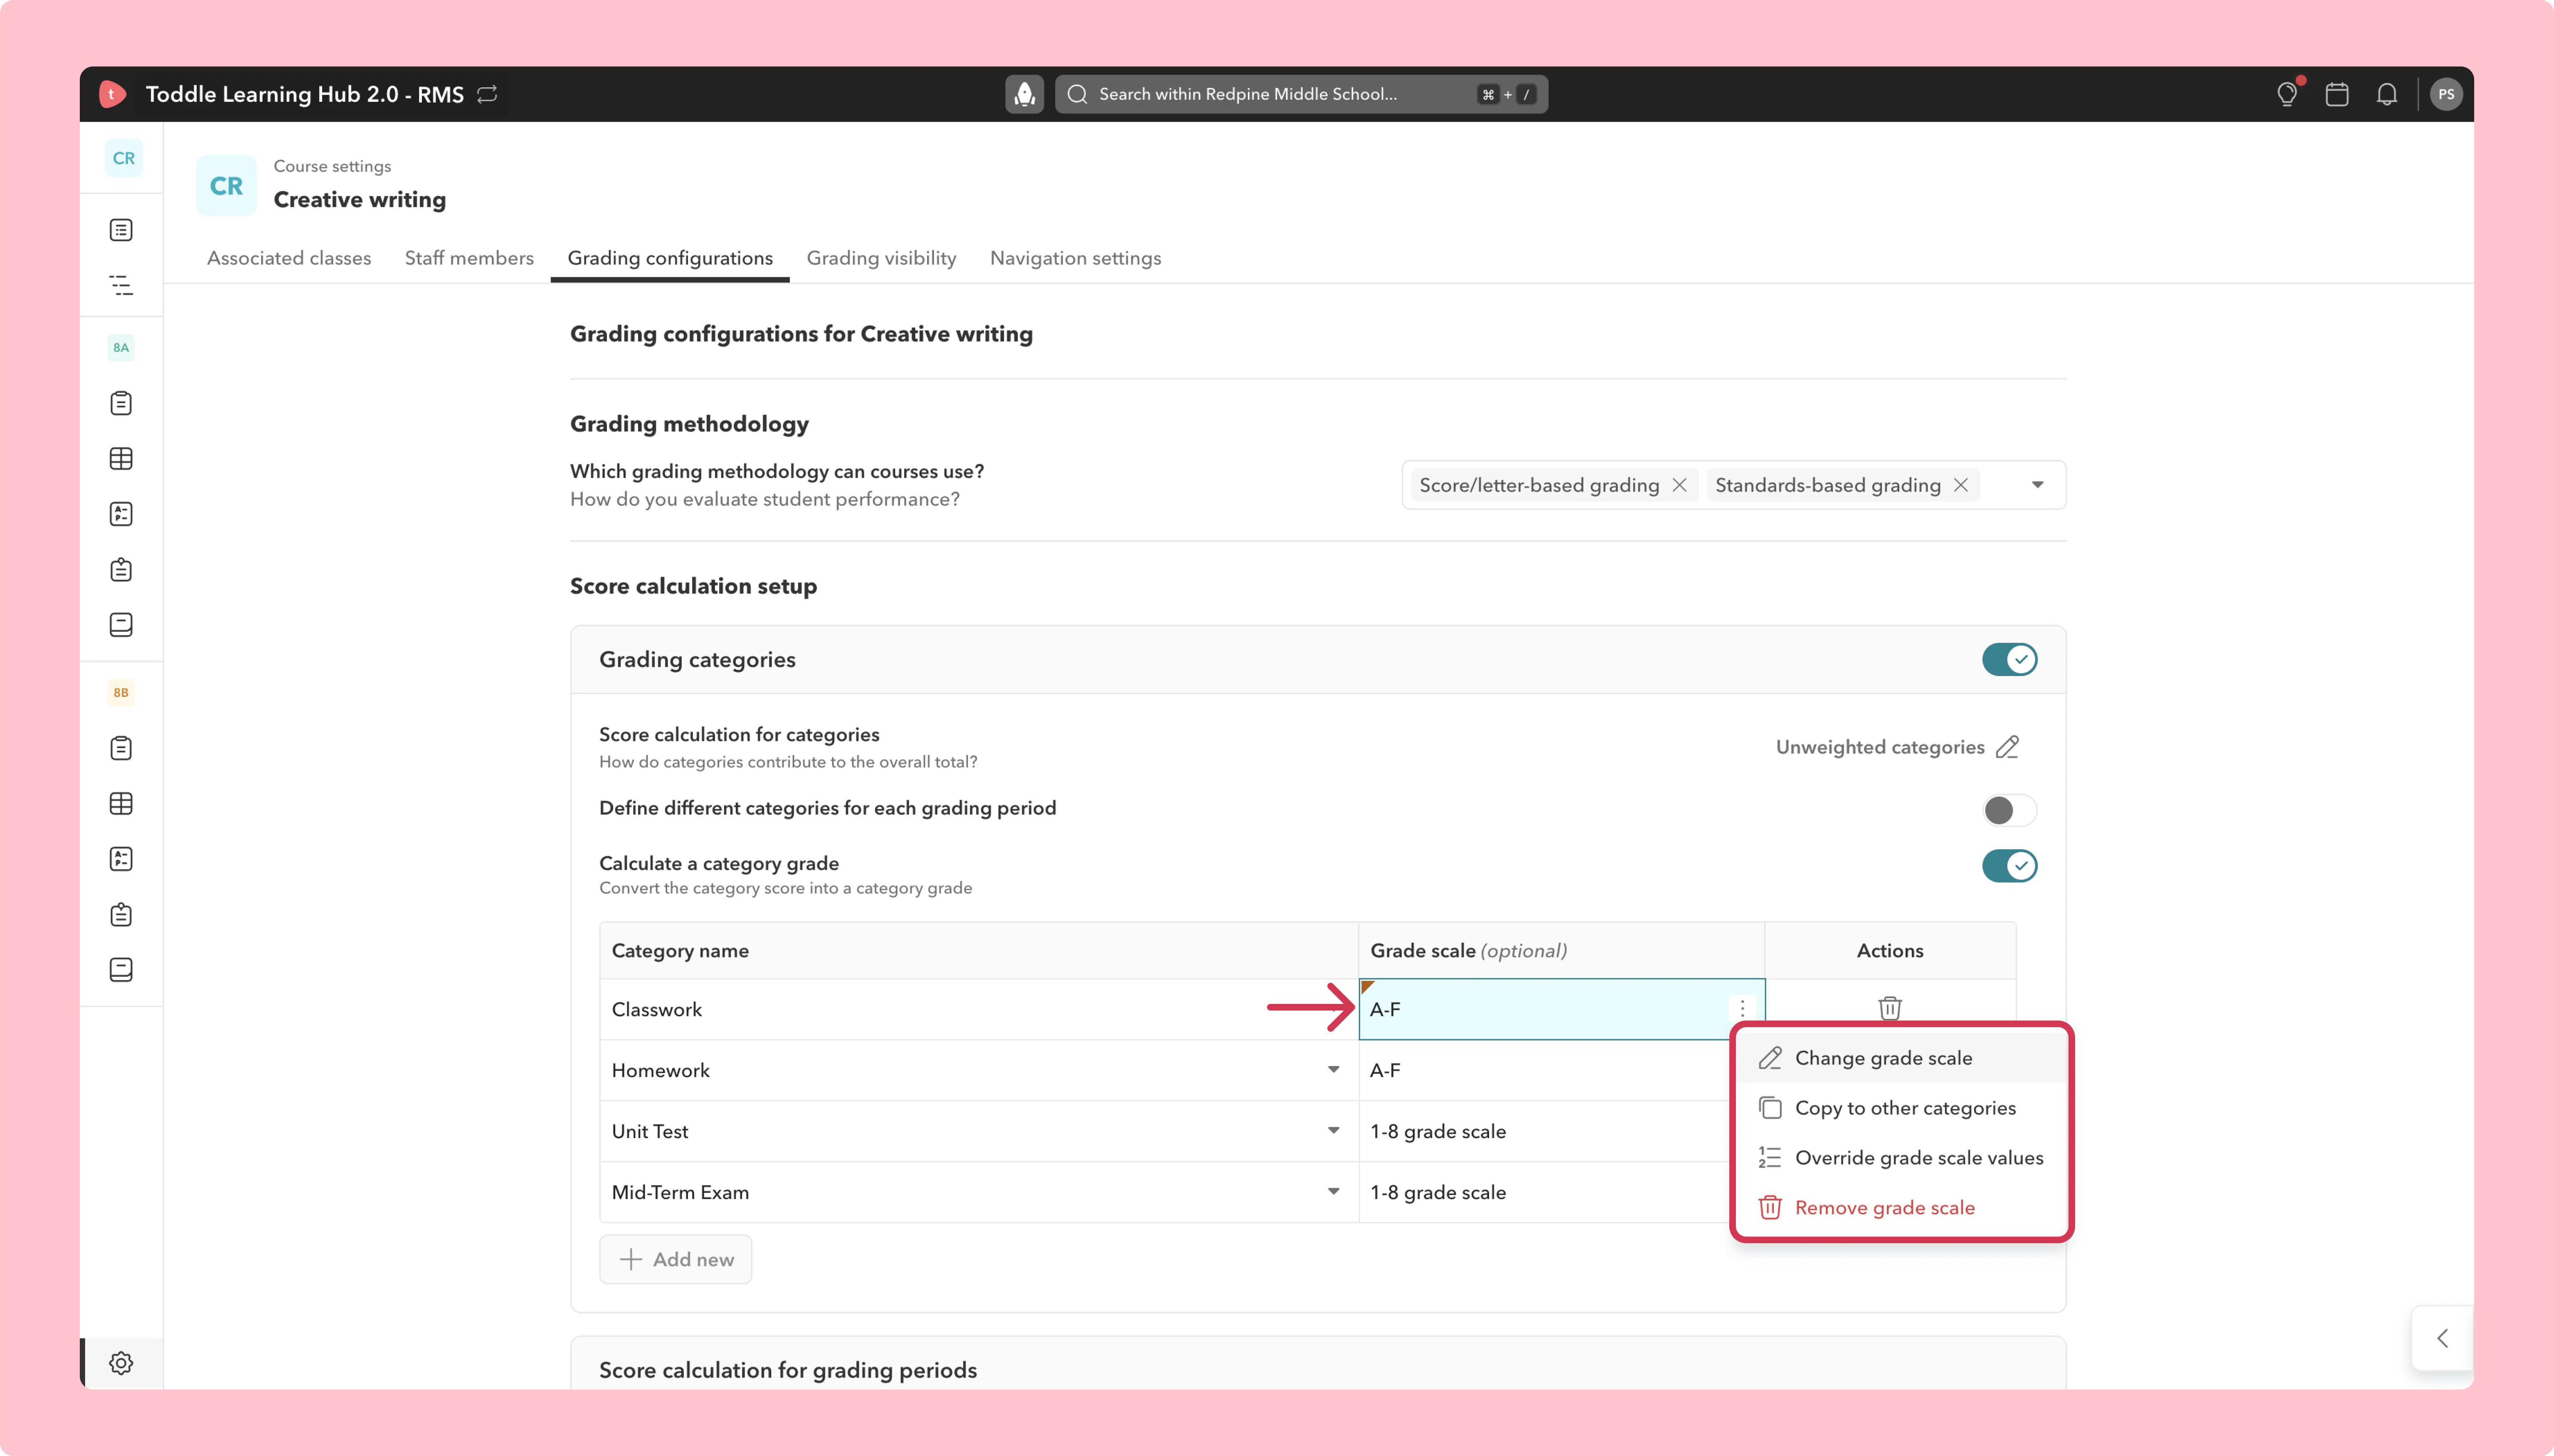Click the Unweighted categories label
The width and height of the screenshot is (2554, 1456).
[1880, 747]
